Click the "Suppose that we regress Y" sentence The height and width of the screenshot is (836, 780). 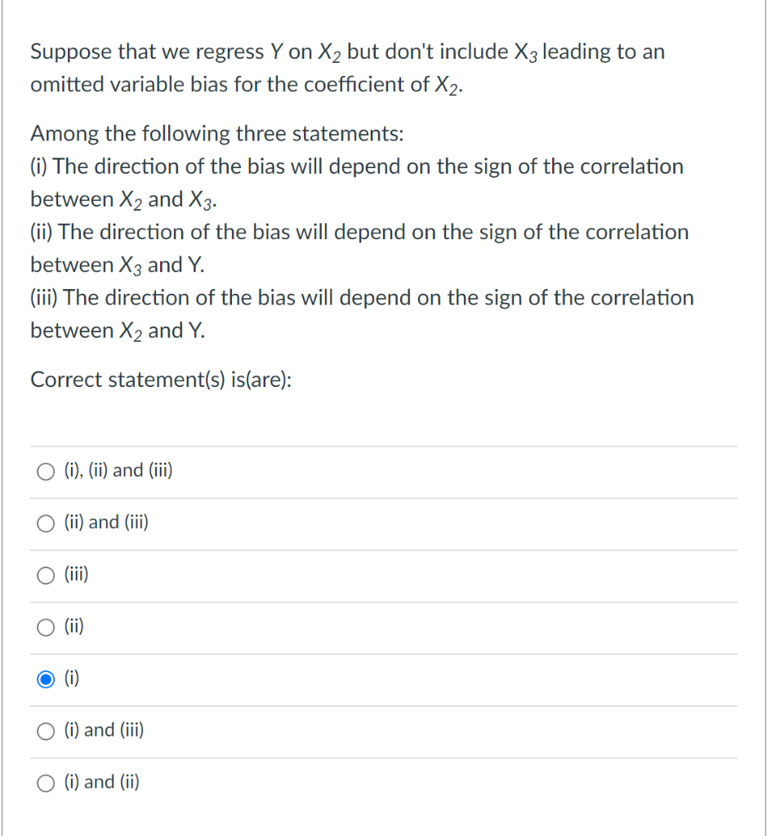(347, 69)
